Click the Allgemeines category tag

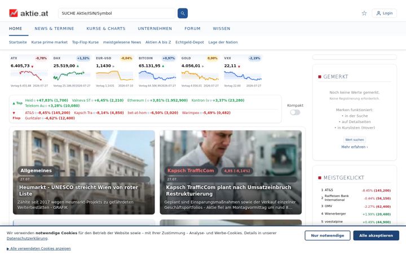36,170
